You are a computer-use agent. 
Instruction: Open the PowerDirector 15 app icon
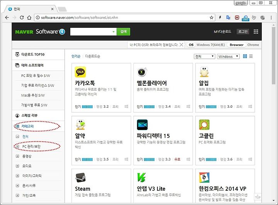142,125
